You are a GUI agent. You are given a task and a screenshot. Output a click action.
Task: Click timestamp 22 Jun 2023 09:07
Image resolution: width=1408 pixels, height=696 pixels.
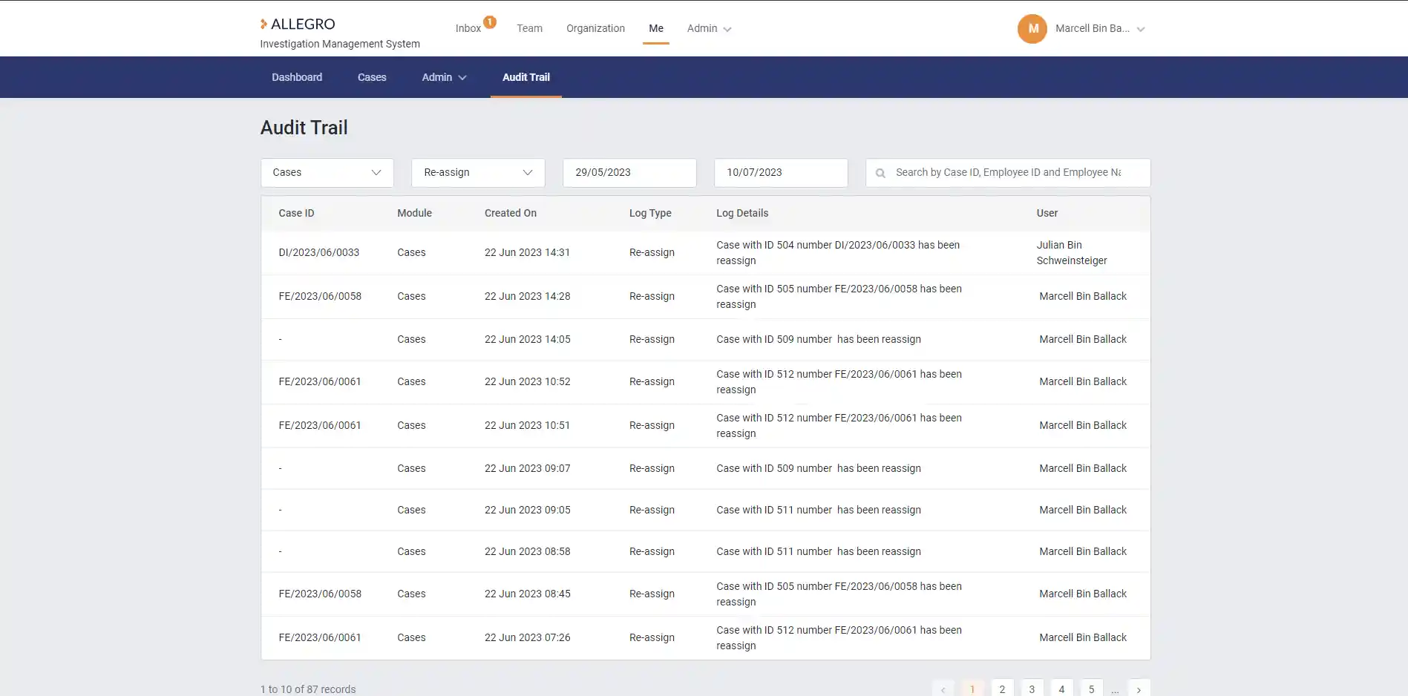527,469
